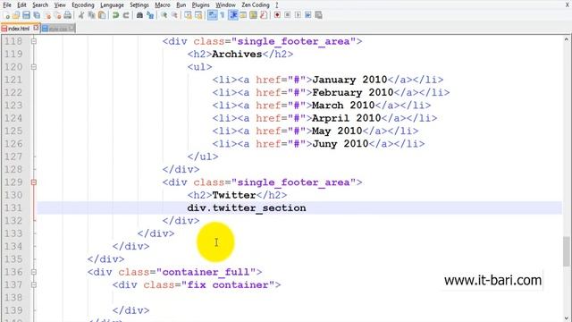
Task: Collapse the fold marker at line 137
Action: (x=34, y=284)
